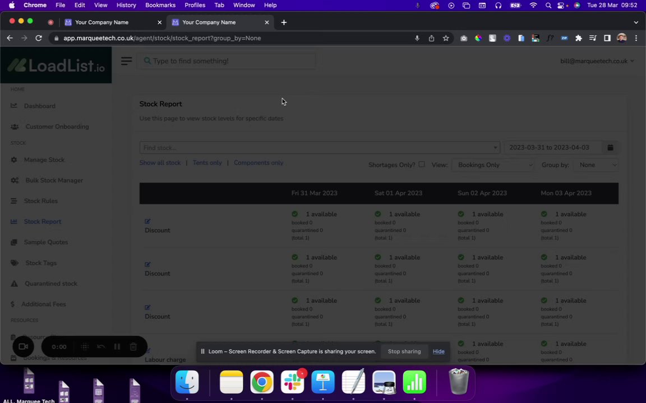Click the date range input field

tap(552, 148)
